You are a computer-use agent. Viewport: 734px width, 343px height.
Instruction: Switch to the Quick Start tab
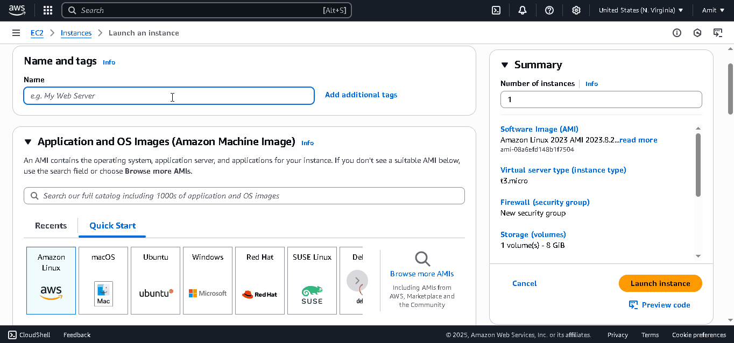click(x=112, y=226)
